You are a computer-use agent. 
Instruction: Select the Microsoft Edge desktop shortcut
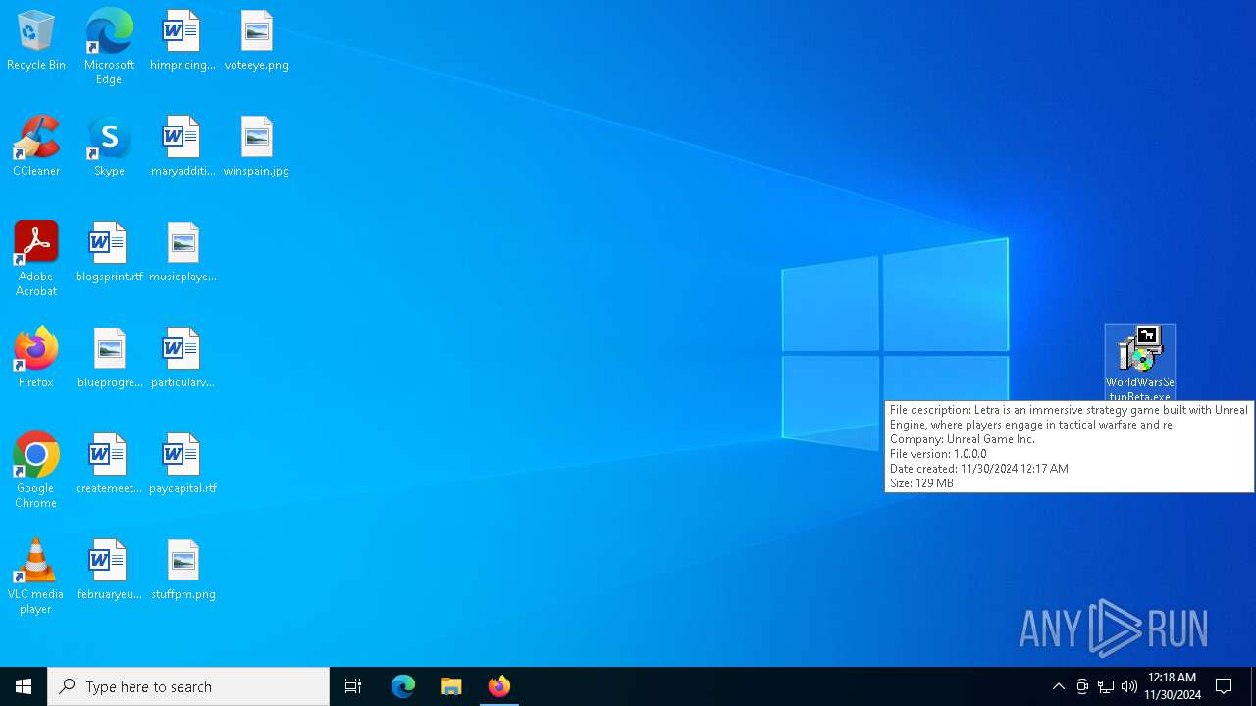(109, 47)
